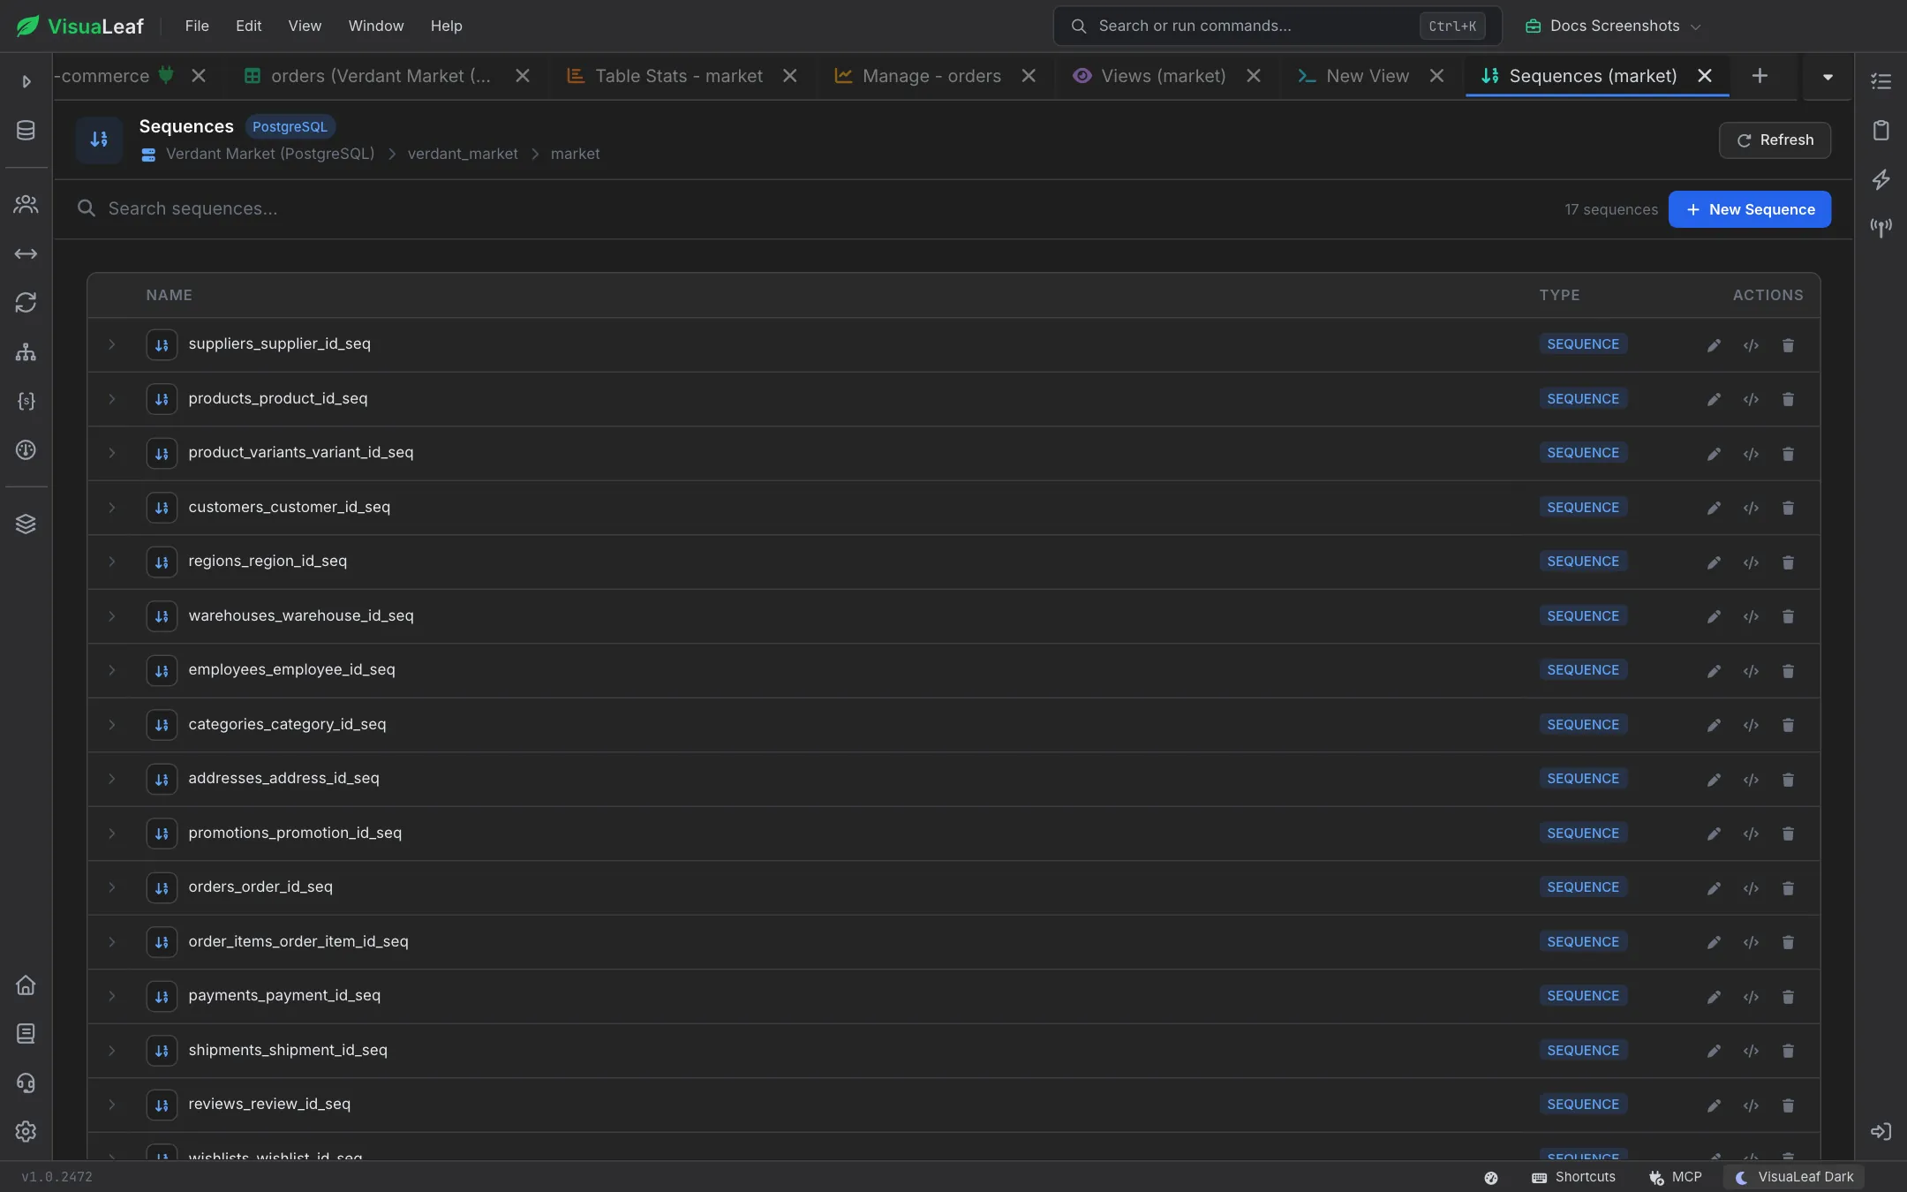Expand the suppliers_supplier_id_seq row

pos(111,344)
